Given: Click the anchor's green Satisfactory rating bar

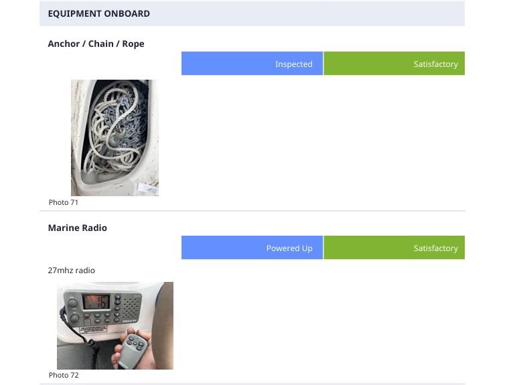Looking at the screenshot, I should 394,64.
